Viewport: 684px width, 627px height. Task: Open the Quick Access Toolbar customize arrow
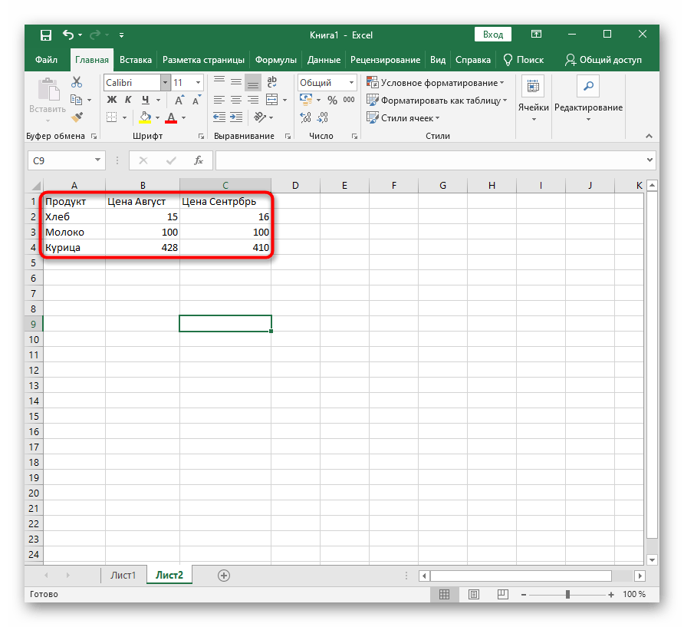pyautogui.click(x=121, y=35)
